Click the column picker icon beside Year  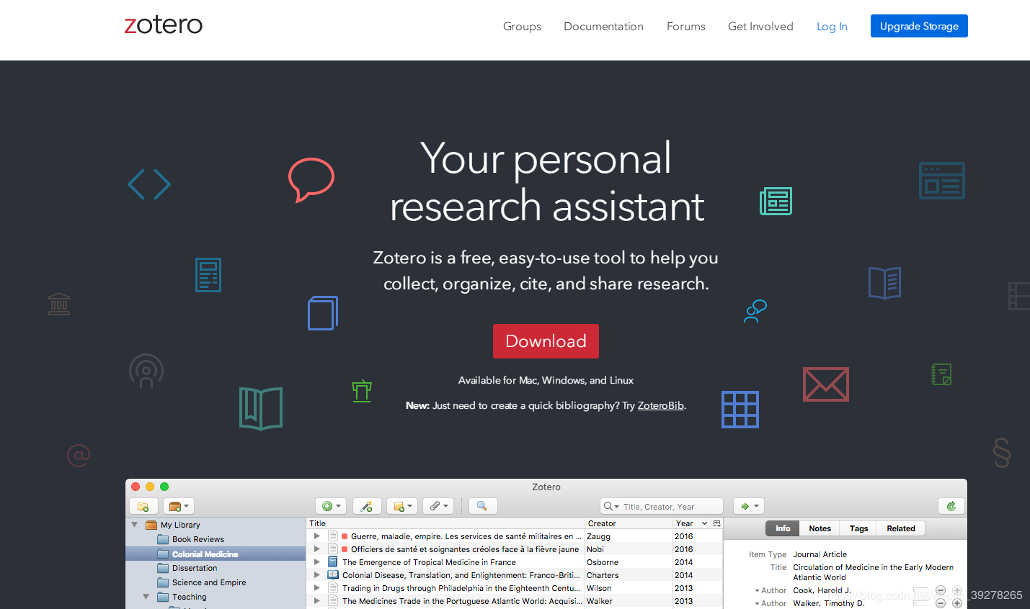pyautogui.click(x=716, y=523)
